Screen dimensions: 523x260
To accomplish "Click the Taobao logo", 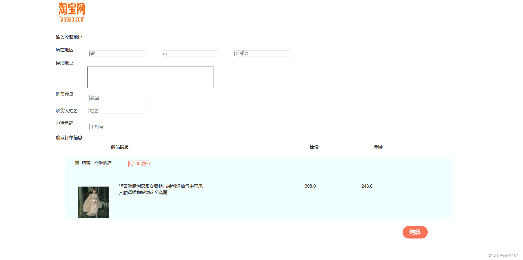I will coord(72,12).
